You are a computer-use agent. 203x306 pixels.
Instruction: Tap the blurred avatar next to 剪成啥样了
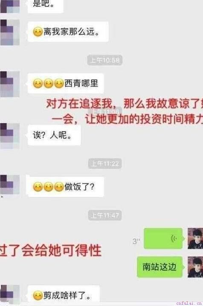click(x=10, y=294)
